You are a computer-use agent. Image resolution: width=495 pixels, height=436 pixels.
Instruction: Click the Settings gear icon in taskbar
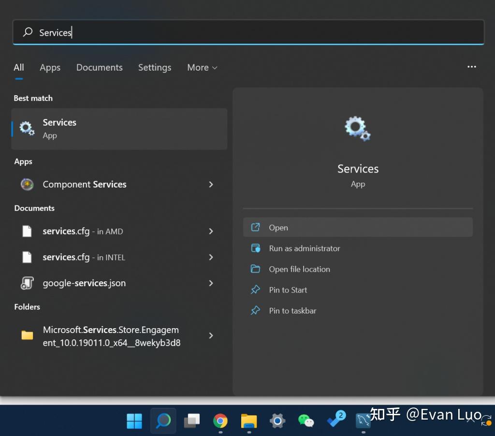click(x=277, y=421)
